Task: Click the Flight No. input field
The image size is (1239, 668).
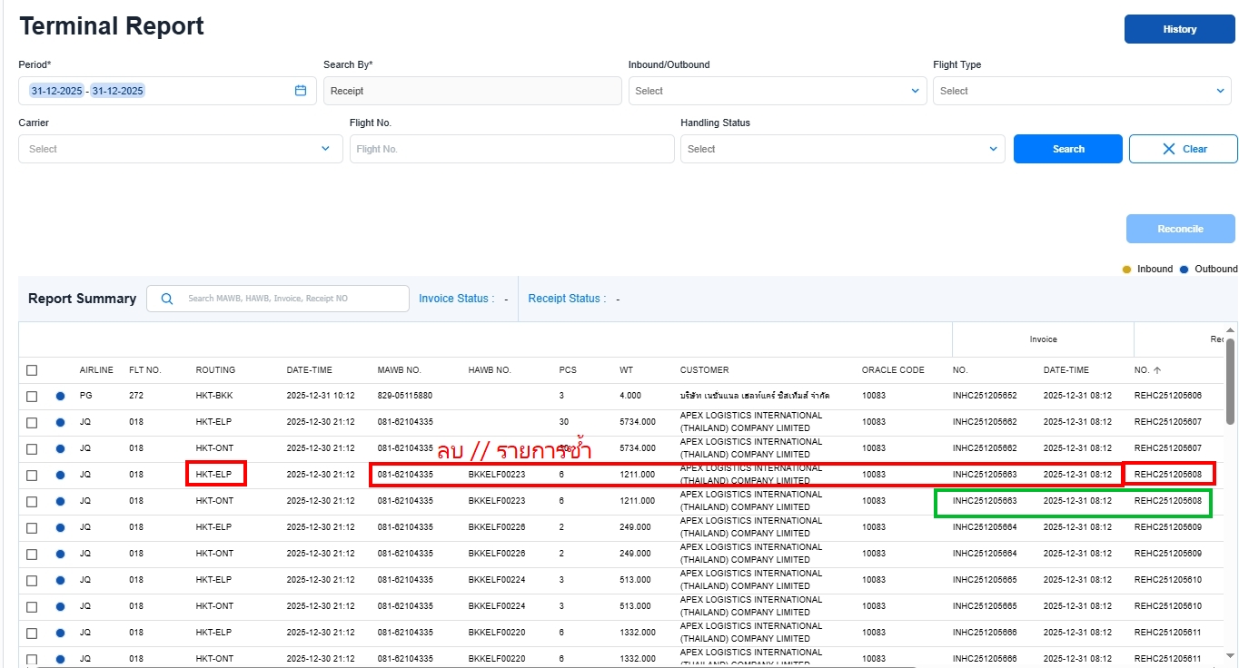Action: point(511,149)
